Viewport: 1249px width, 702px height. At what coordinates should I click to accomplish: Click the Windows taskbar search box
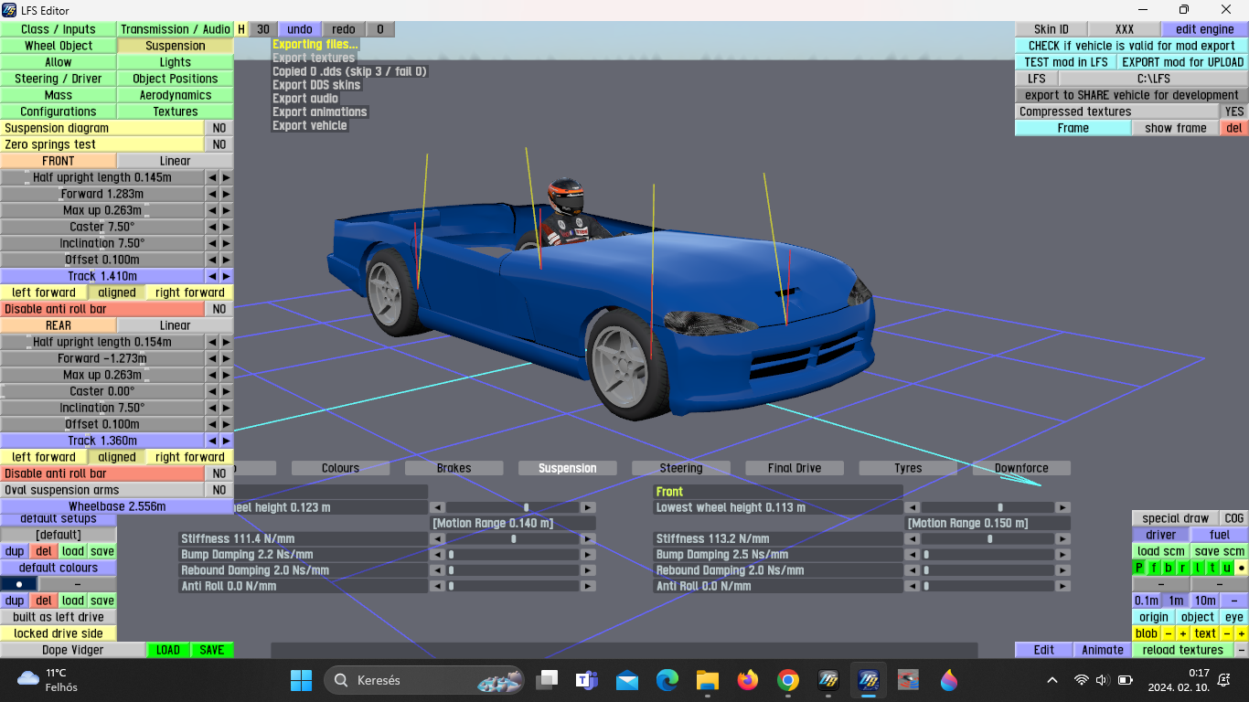coord(425,680)
